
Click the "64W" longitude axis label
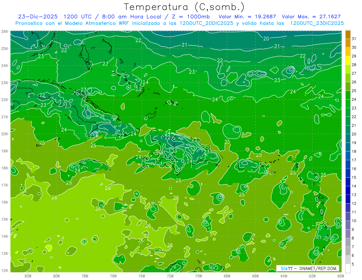tap(284, 276)
